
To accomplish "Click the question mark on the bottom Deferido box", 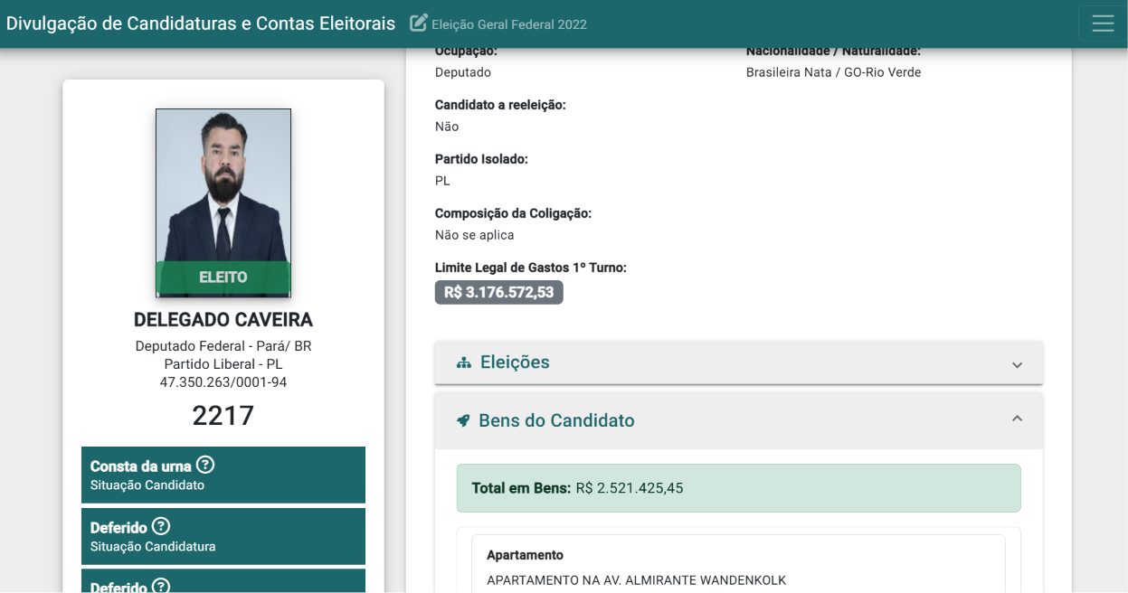I will coord(161,586).
